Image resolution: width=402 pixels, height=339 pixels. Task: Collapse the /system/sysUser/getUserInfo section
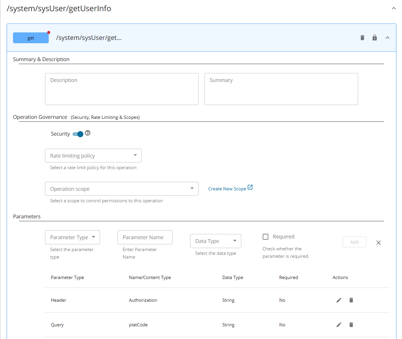pos(393,8)
